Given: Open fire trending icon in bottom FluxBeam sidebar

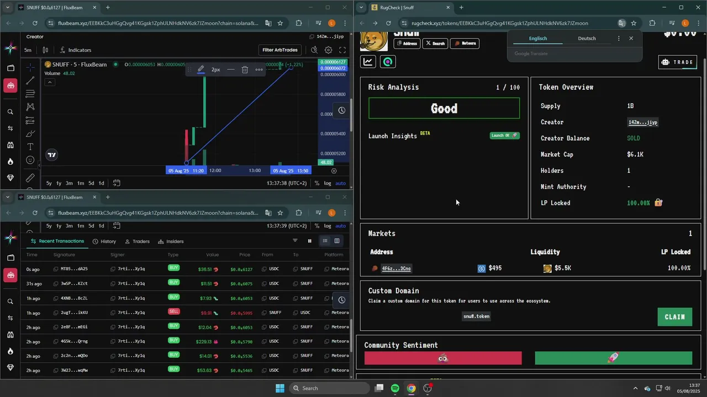Looking at the screenshot, I should (x=10, y=351).
